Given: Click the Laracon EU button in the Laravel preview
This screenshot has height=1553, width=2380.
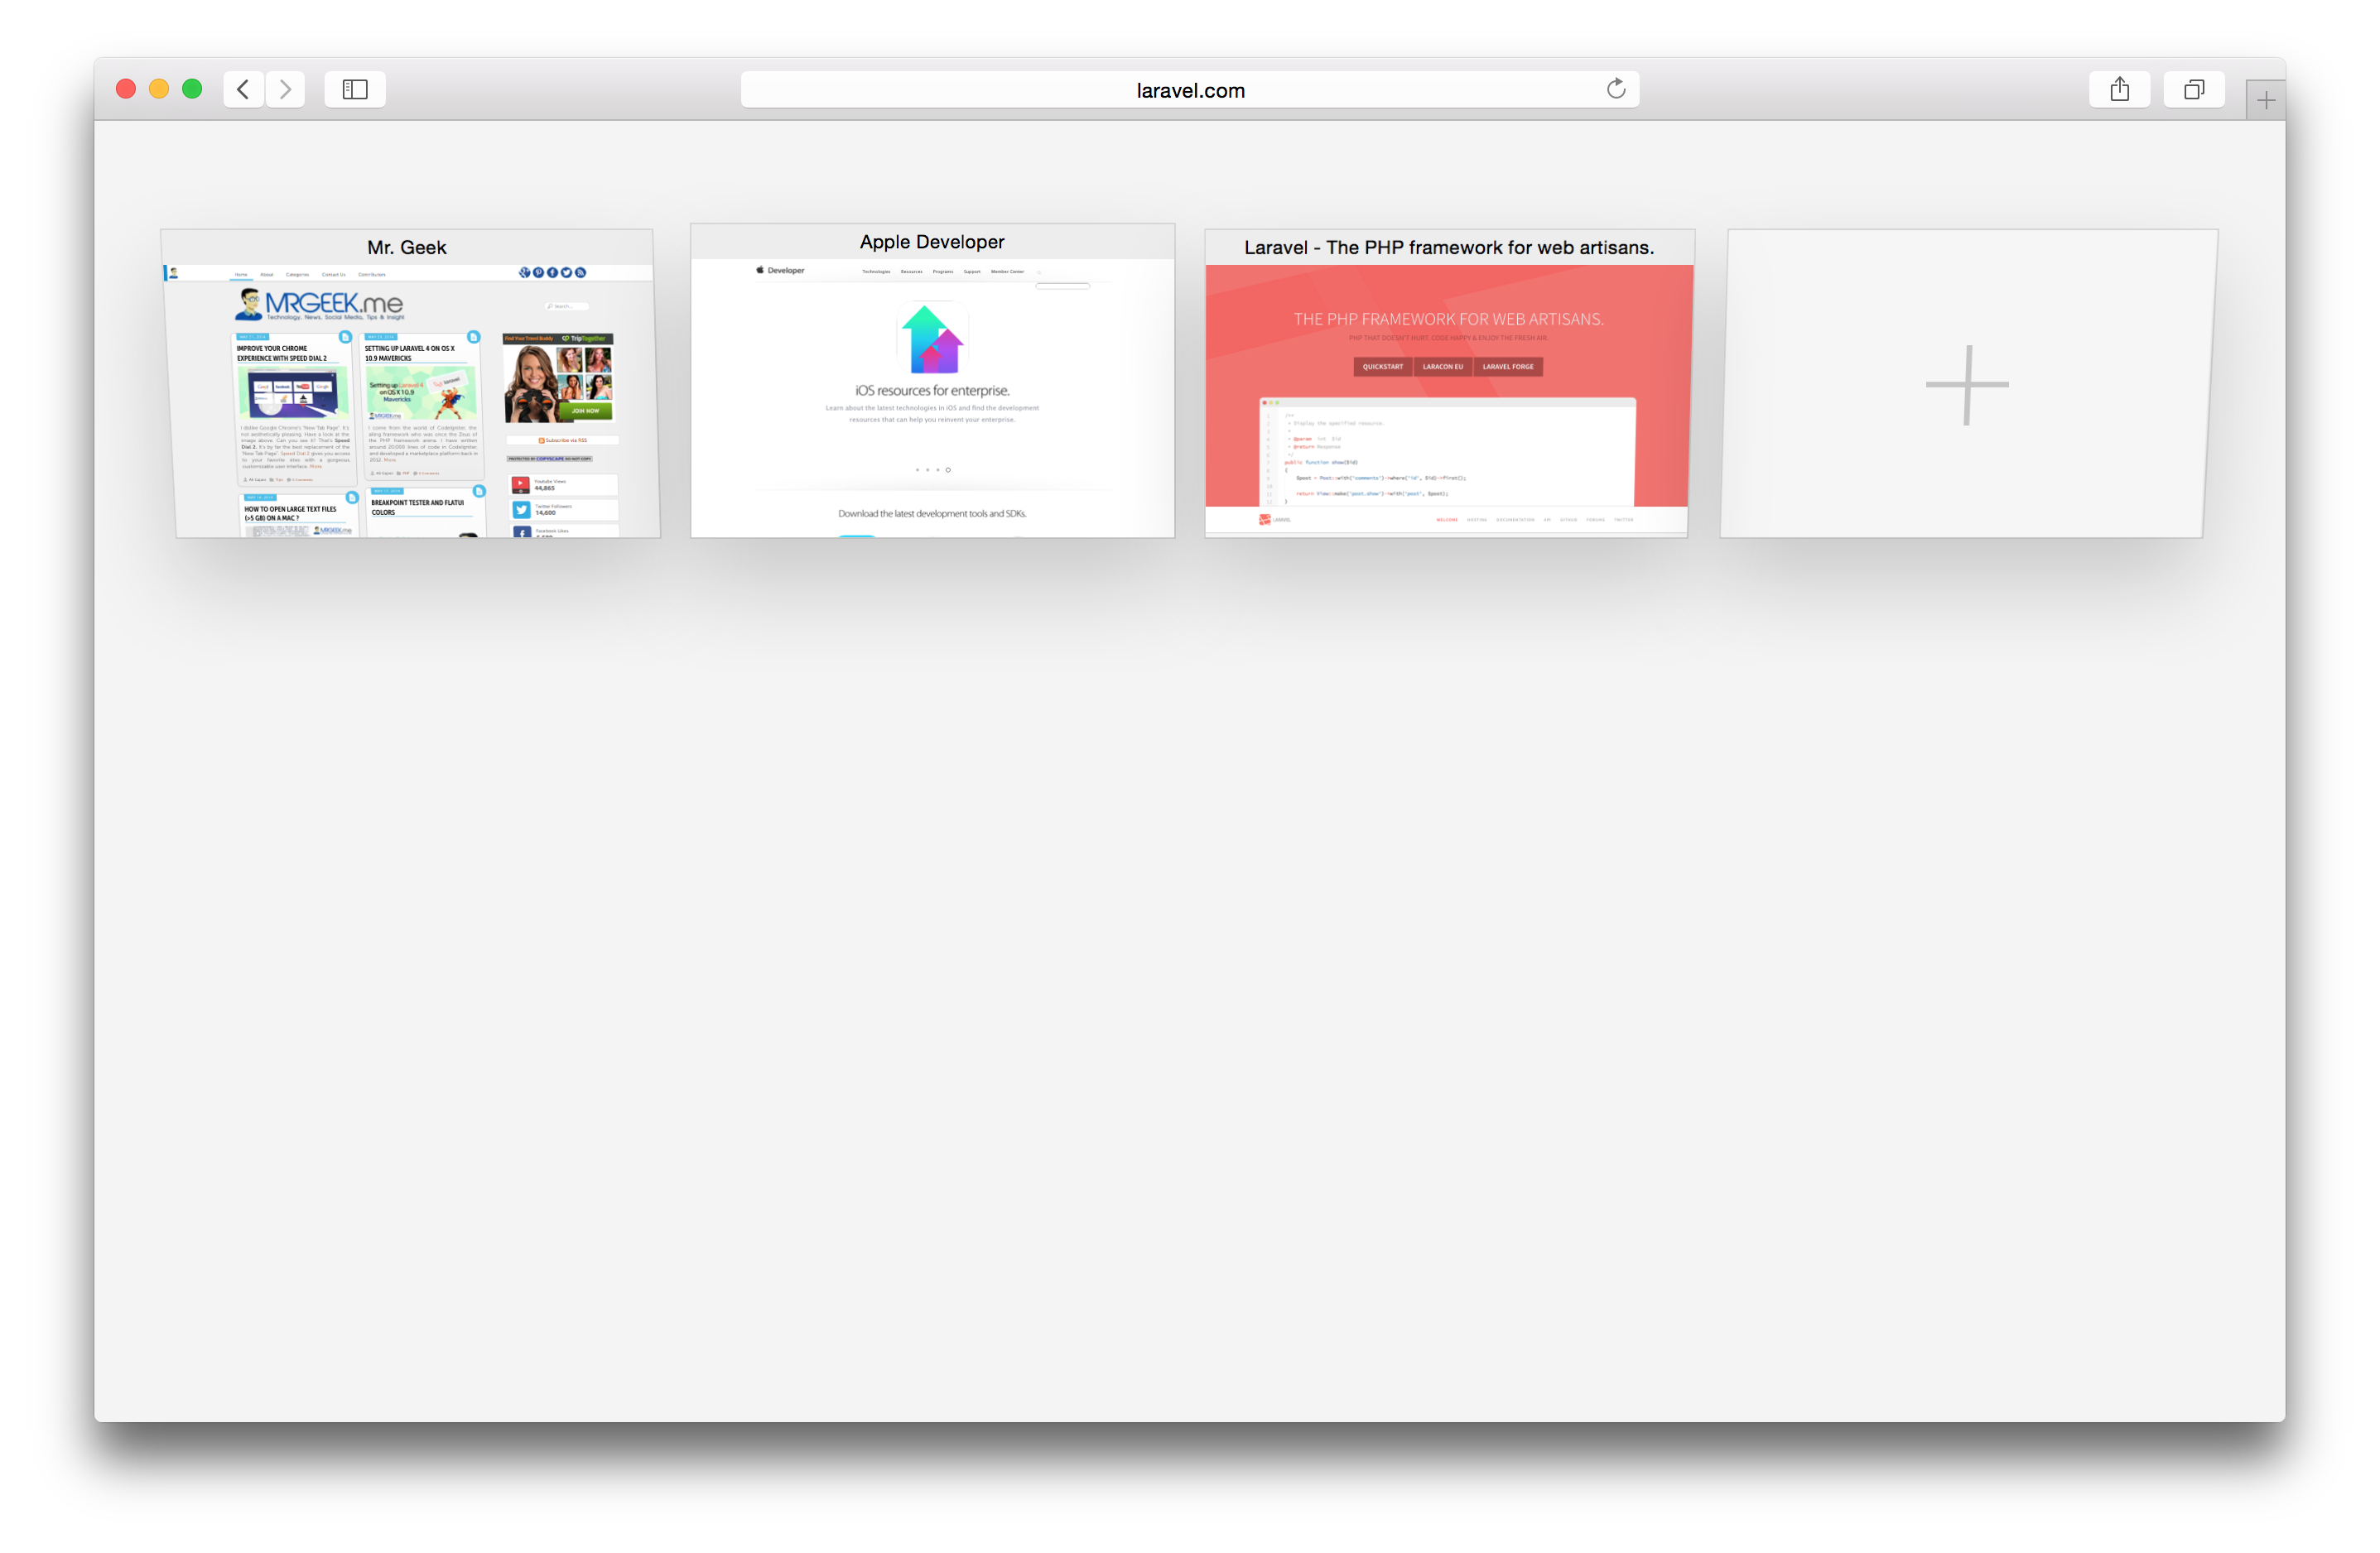Looking at the screenshot, I should click(x=1443, y=367).
